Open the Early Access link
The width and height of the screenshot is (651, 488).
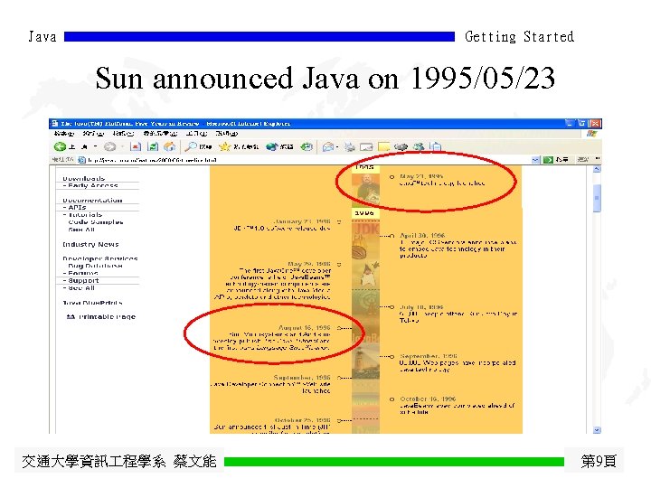point(93,185)
